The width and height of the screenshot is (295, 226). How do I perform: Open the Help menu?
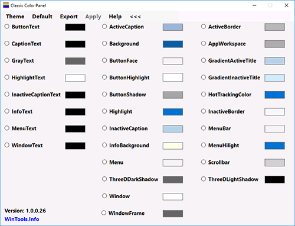point(115,17)
